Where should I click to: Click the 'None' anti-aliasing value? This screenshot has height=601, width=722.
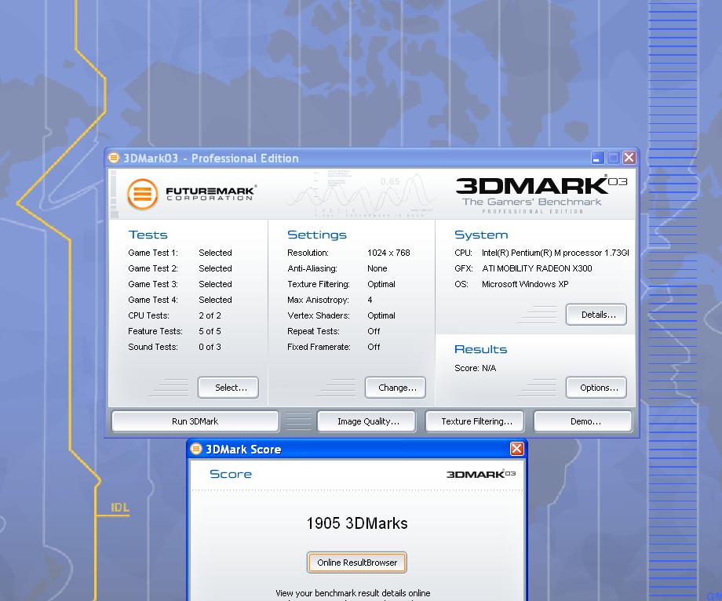click(377, 268)
